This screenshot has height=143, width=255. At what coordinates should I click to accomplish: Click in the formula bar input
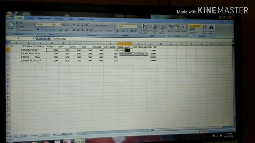point(141,39)
